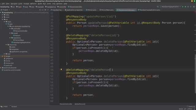Click the PersonRepo interface icon in tree
Viewport: 196px width, 110px height.
tap(14, 40)
